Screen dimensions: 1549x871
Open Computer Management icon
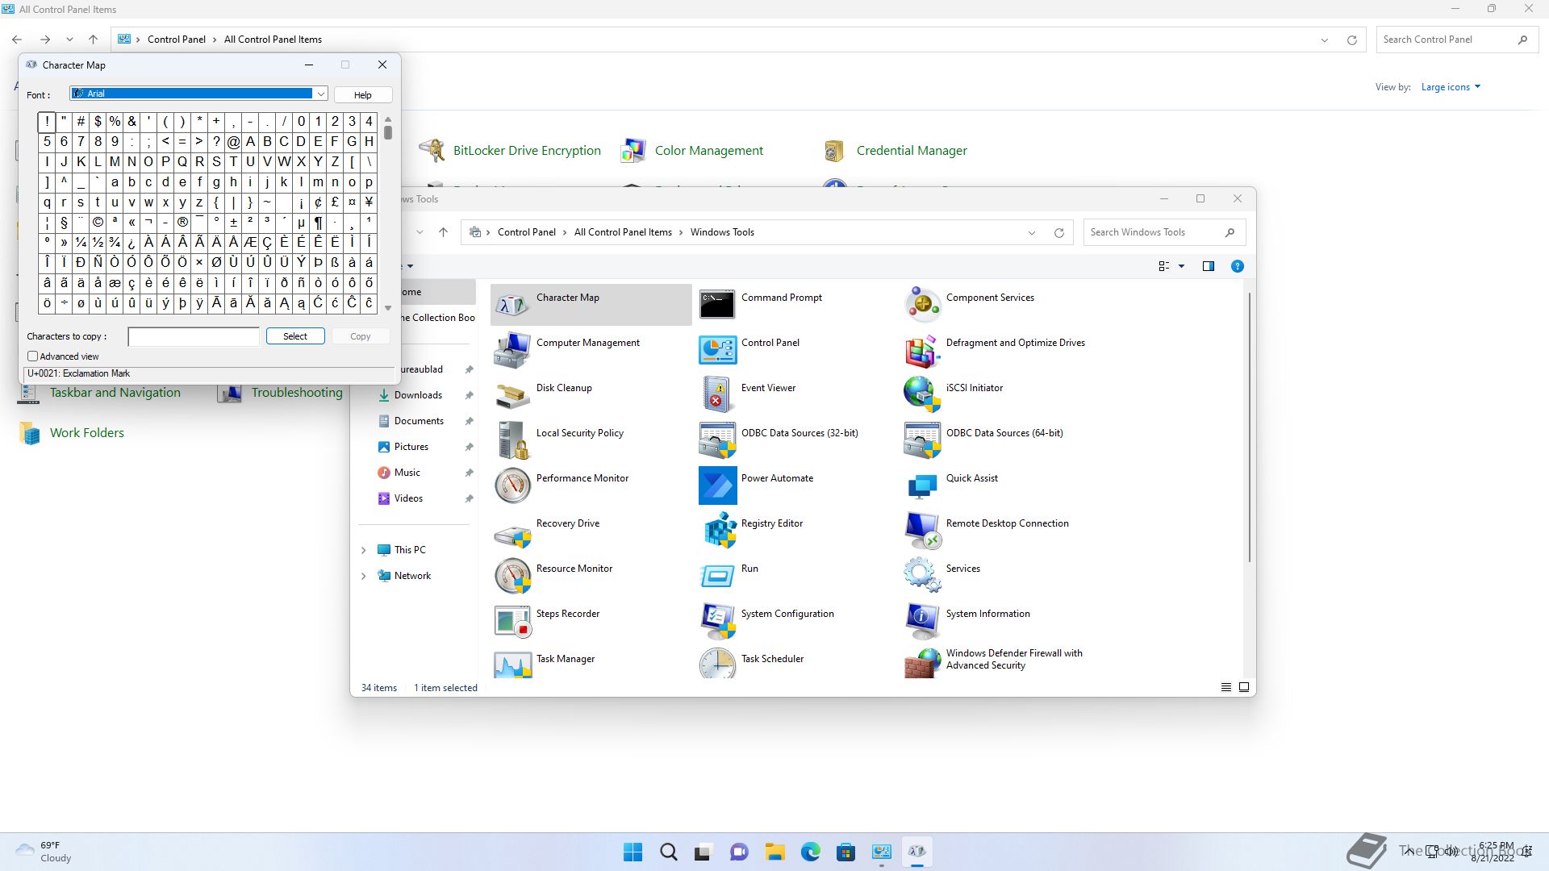pos(512,350)
